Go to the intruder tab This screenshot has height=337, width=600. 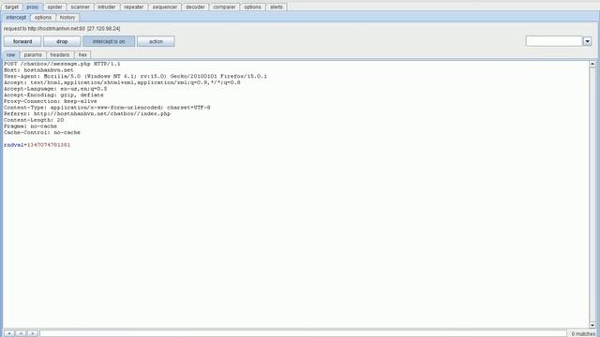tap(106, 7)
